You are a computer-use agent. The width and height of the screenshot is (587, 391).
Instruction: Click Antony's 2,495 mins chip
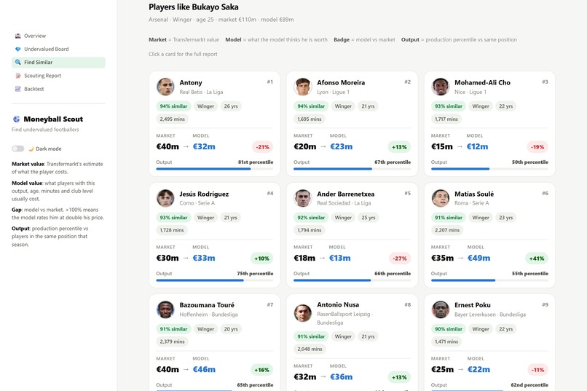tap(172, 119)
